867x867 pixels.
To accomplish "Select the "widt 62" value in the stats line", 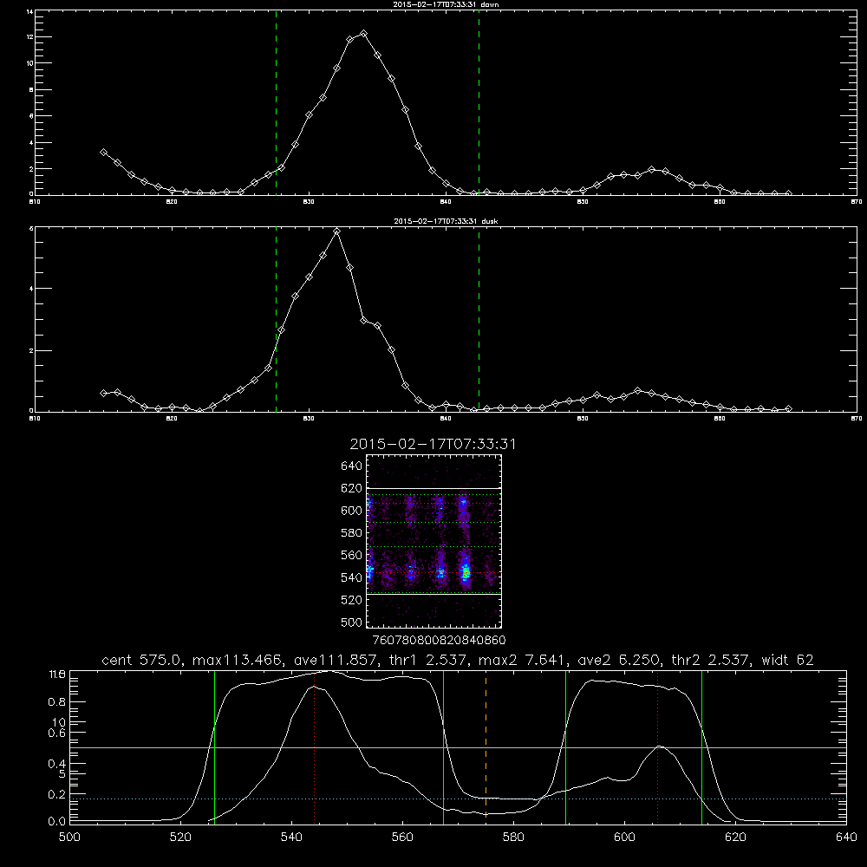I will 787,660.
